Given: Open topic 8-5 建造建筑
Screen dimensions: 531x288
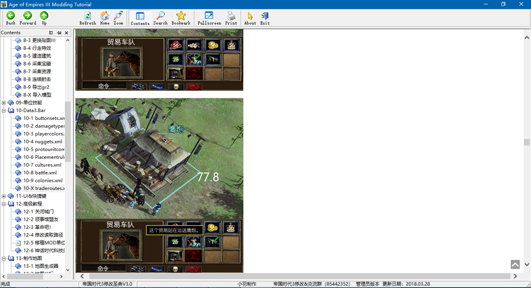Looking at the screenshot, I should tap(37, 56).
